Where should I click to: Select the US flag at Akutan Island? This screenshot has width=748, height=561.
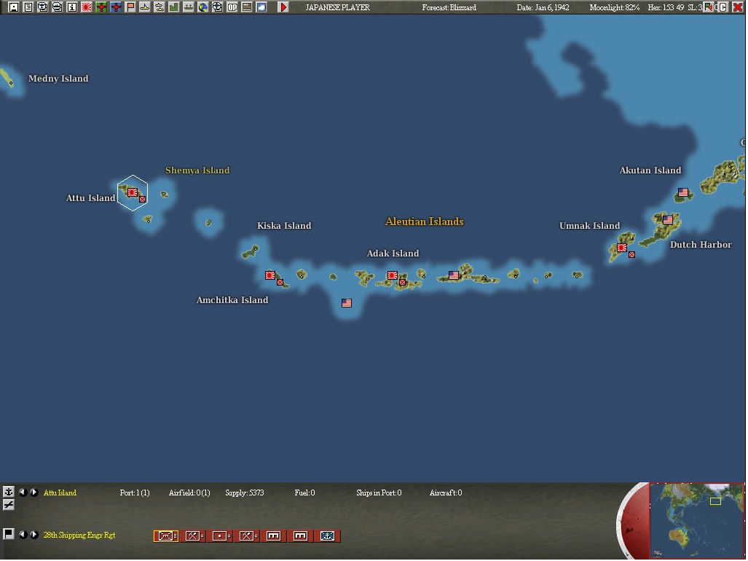pos(683,192)
